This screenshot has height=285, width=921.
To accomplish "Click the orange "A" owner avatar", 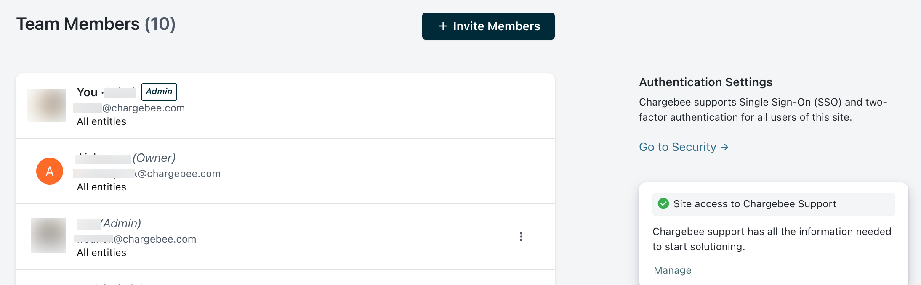I will pyautogui.click(x=50, y=171).
